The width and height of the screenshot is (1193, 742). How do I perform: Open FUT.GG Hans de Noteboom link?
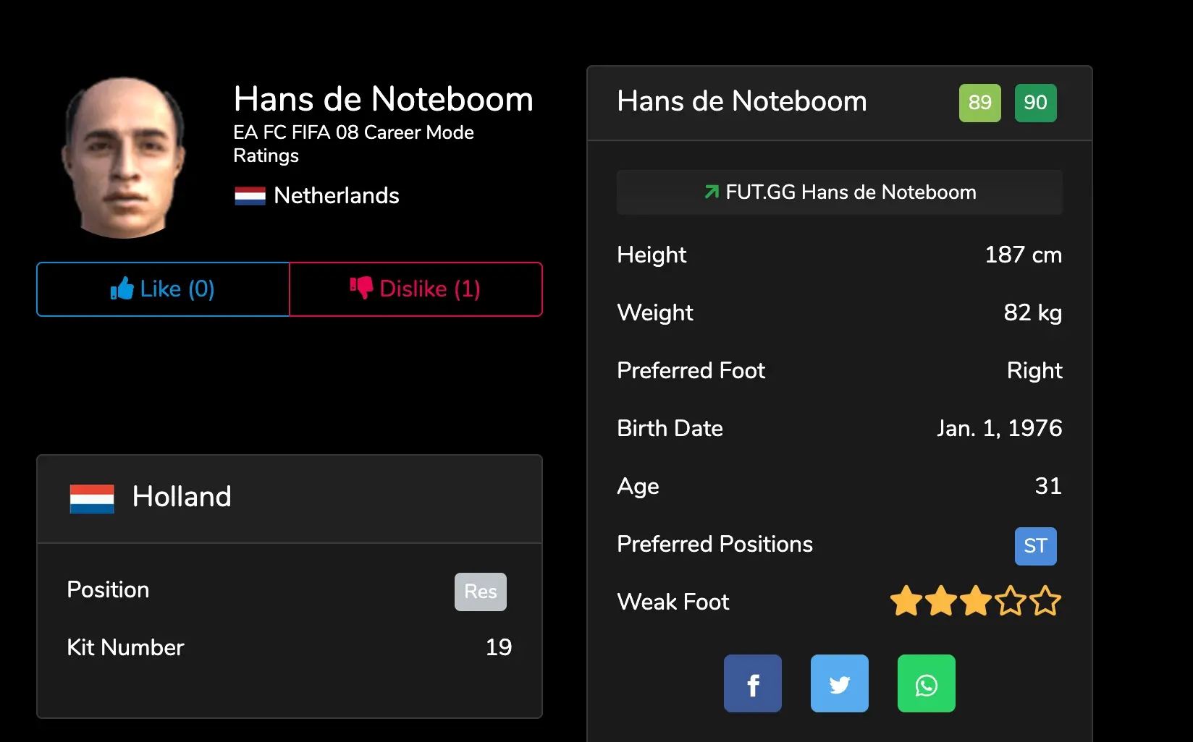[x=840, y=192]
